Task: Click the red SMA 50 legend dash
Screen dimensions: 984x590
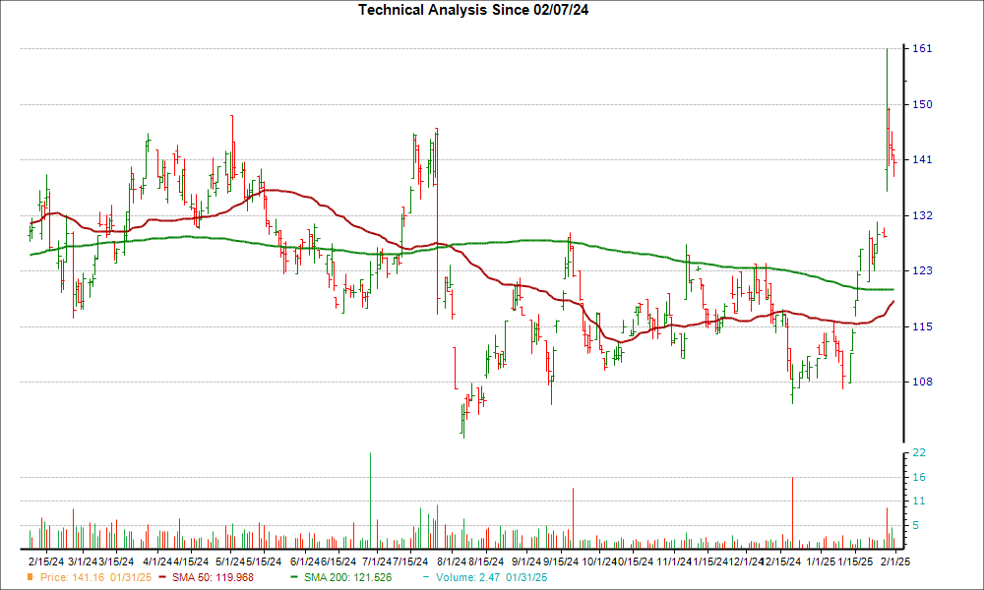Action: coord(163,577)
